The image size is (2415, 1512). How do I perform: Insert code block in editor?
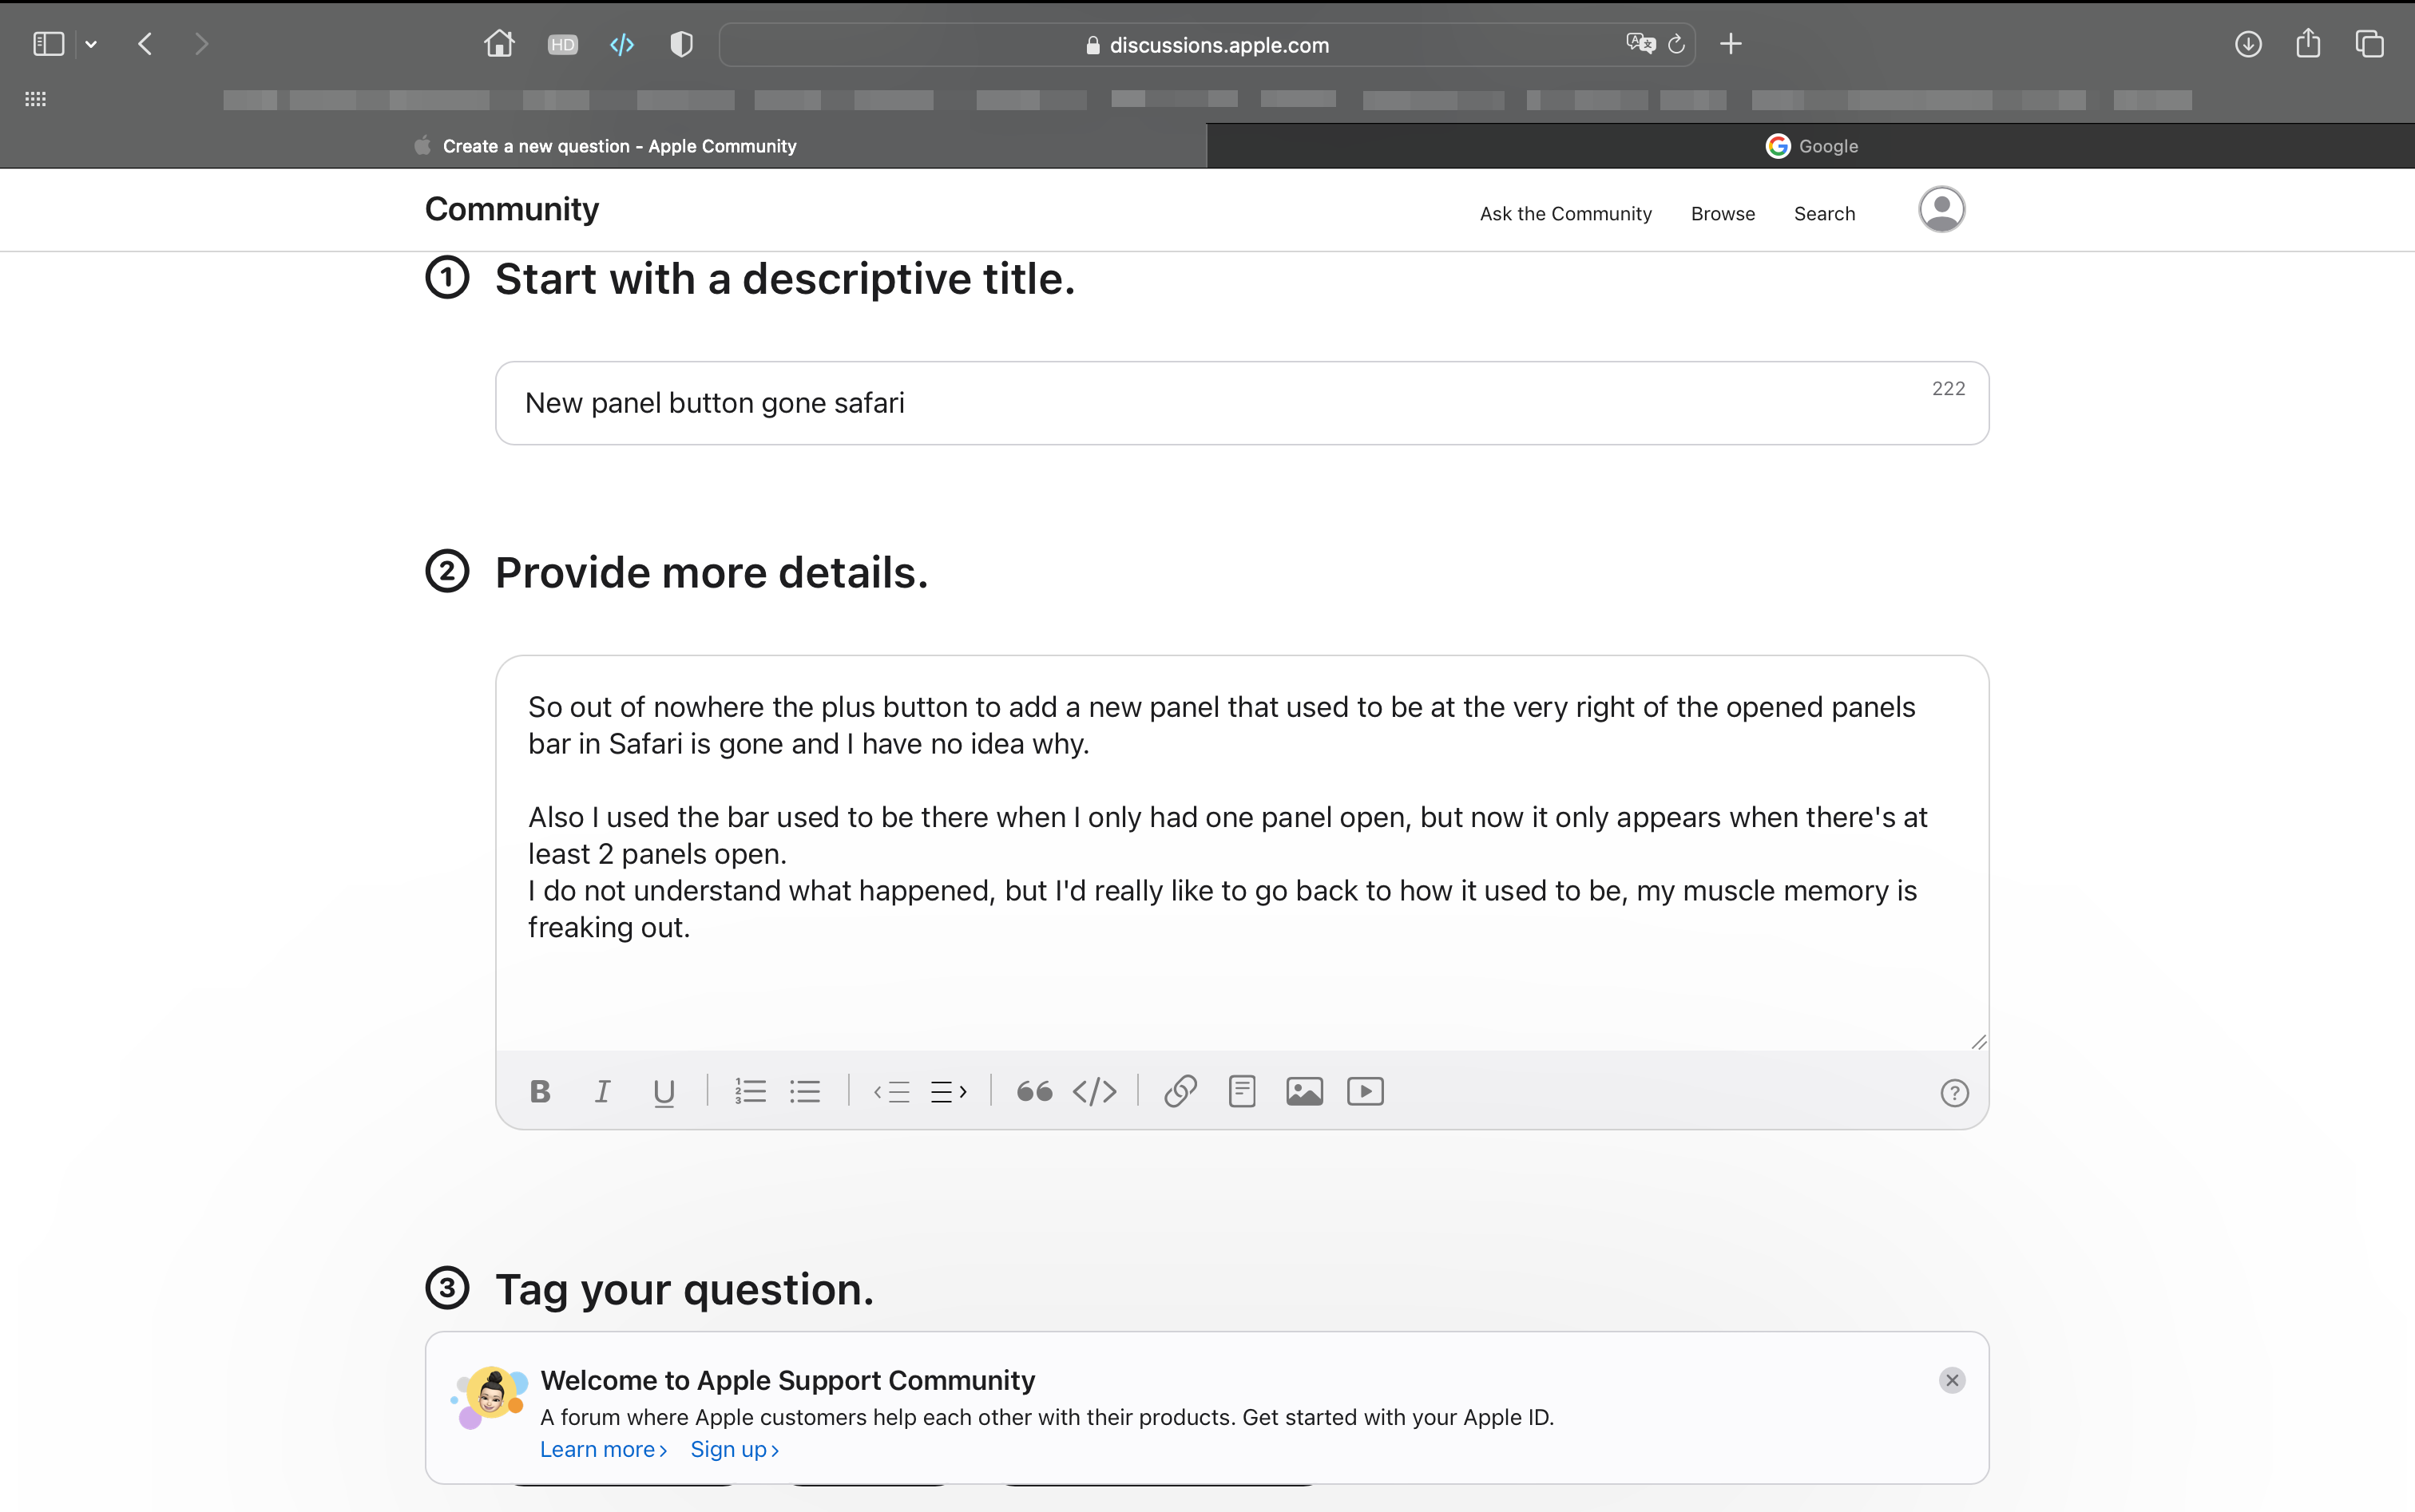click(1094, 1091)
